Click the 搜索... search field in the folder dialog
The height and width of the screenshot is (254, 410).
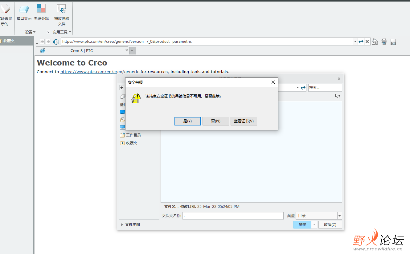click(325, 88)
